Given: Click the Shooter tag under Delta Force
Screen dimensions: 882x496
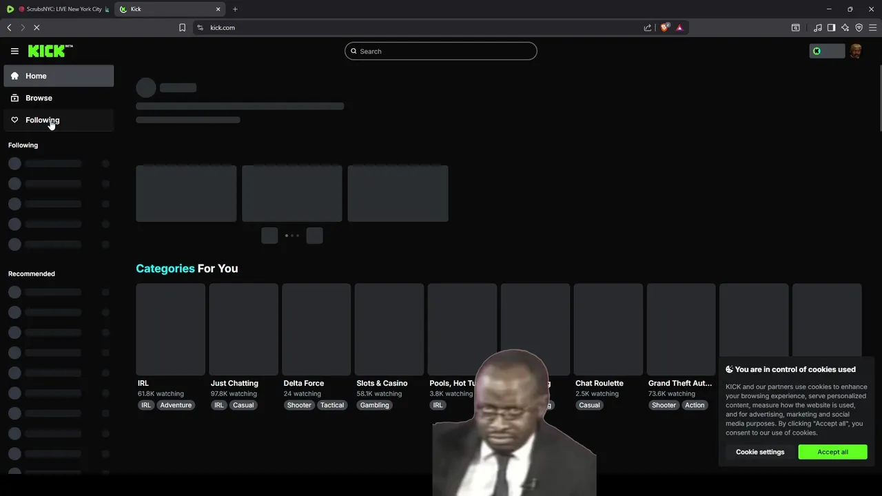Looking at the screenshot, I should (x=299, y=405).
